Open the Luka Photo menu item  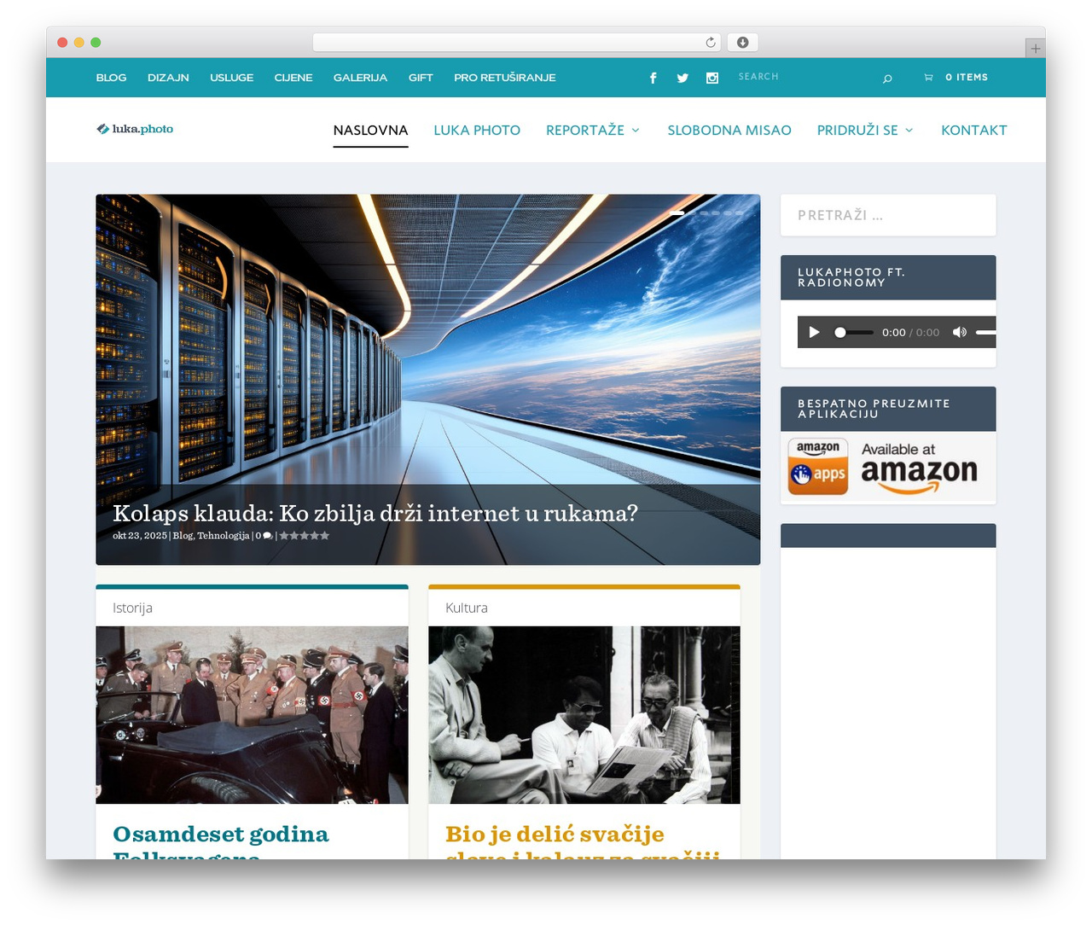tap(477, 130)
